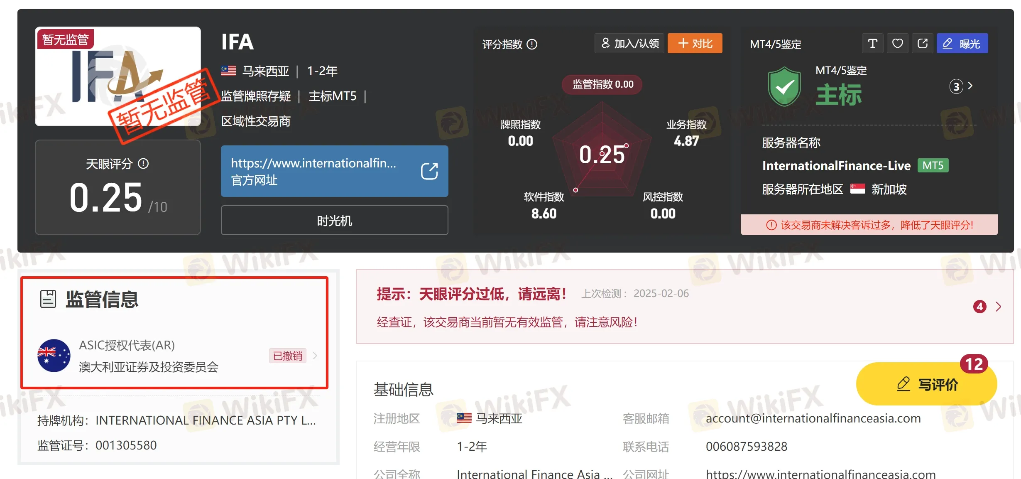1021x479 pixels.
Task: Click the blue 曝光 expose button
Action: [962, 44]
